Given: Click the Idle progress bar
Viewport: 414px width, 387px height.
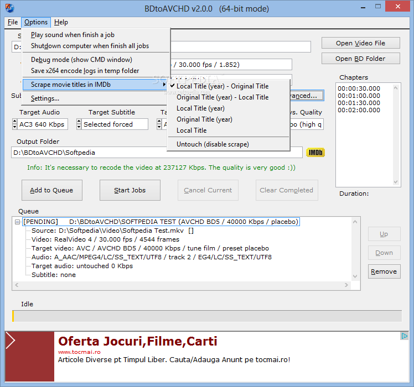Looking at the screenshot, I should tap(207, 316).
